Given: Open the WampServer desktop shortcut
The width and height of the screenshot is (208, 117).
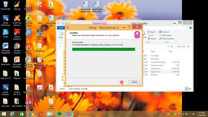Looking at the screenshot, I should click(29, 103).
